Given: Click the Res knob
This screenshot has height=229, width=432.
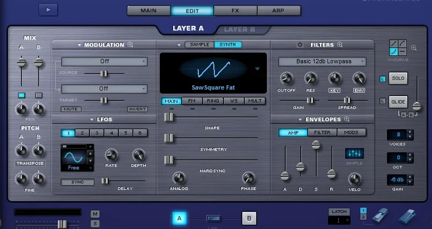Looking at the screenshot, I should point(310,78).
